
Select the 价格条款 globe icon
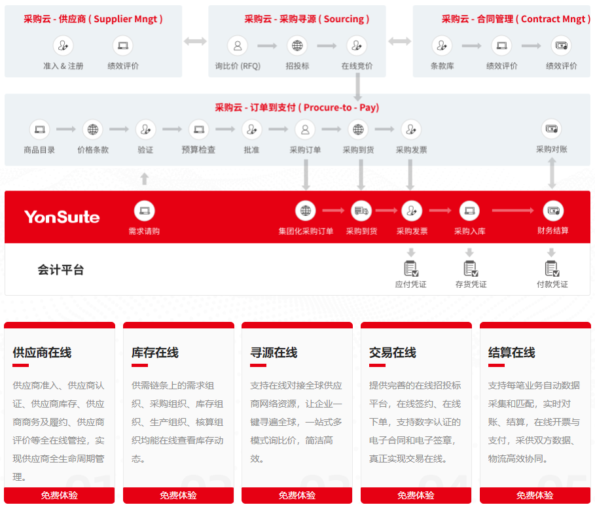tap(93, 130)
